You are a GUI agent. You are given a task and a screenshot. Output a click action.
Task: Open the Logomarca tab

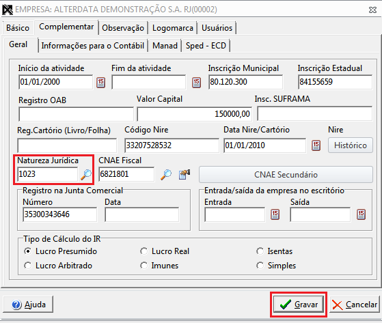173,28
